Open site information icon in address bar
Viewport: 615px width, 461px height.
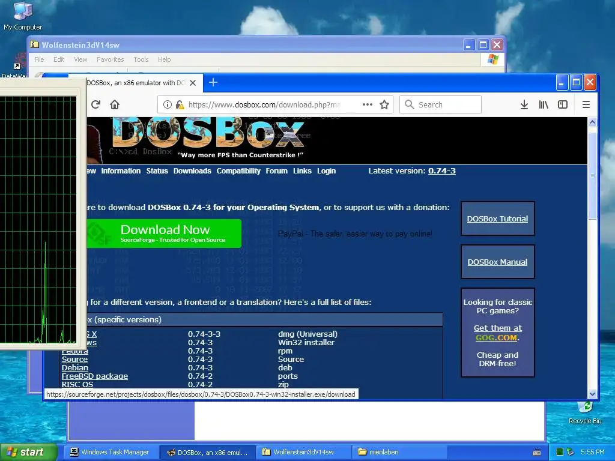pos(168,104)
